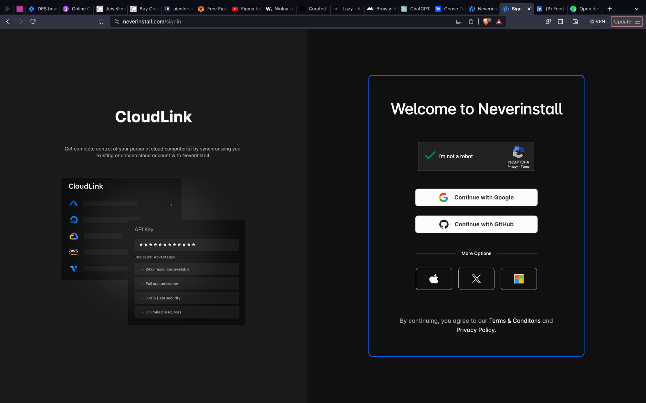Sign in with Microsoft logo button
The image size is (646, 403).
518,279
